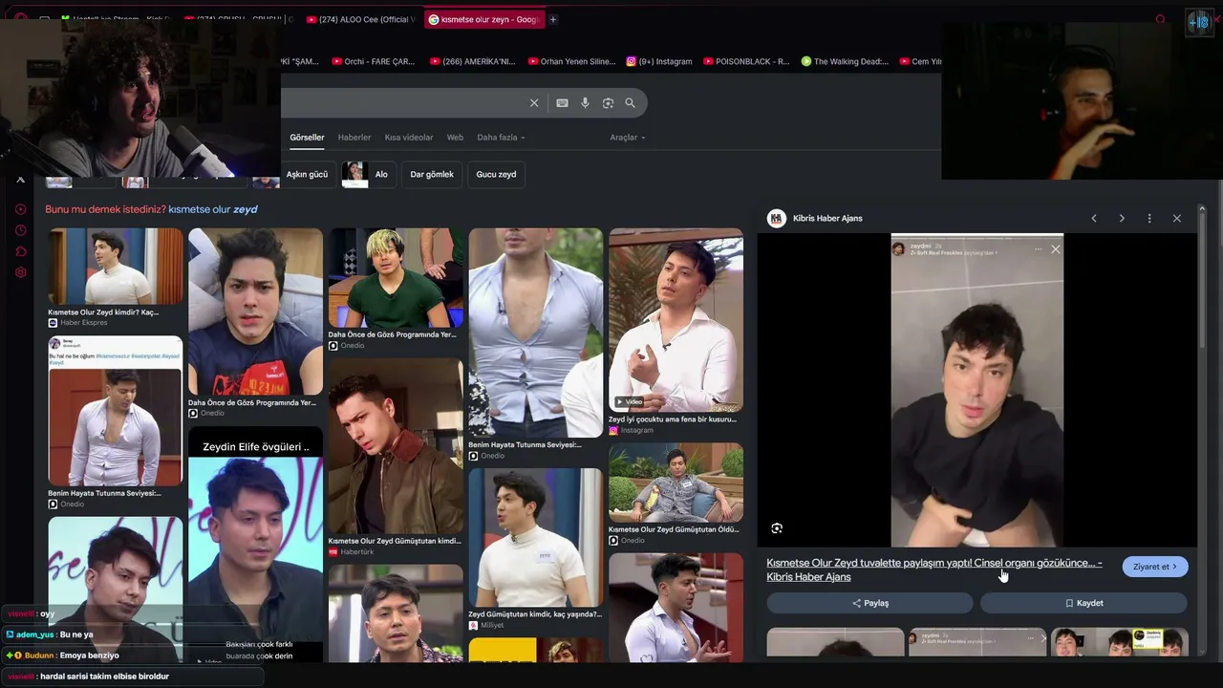Image resolution: width=1223 pixels, height=688 pixels.
Task: Open the 'POISONBLACK - R...' bookmark
Action: point(746,61)
